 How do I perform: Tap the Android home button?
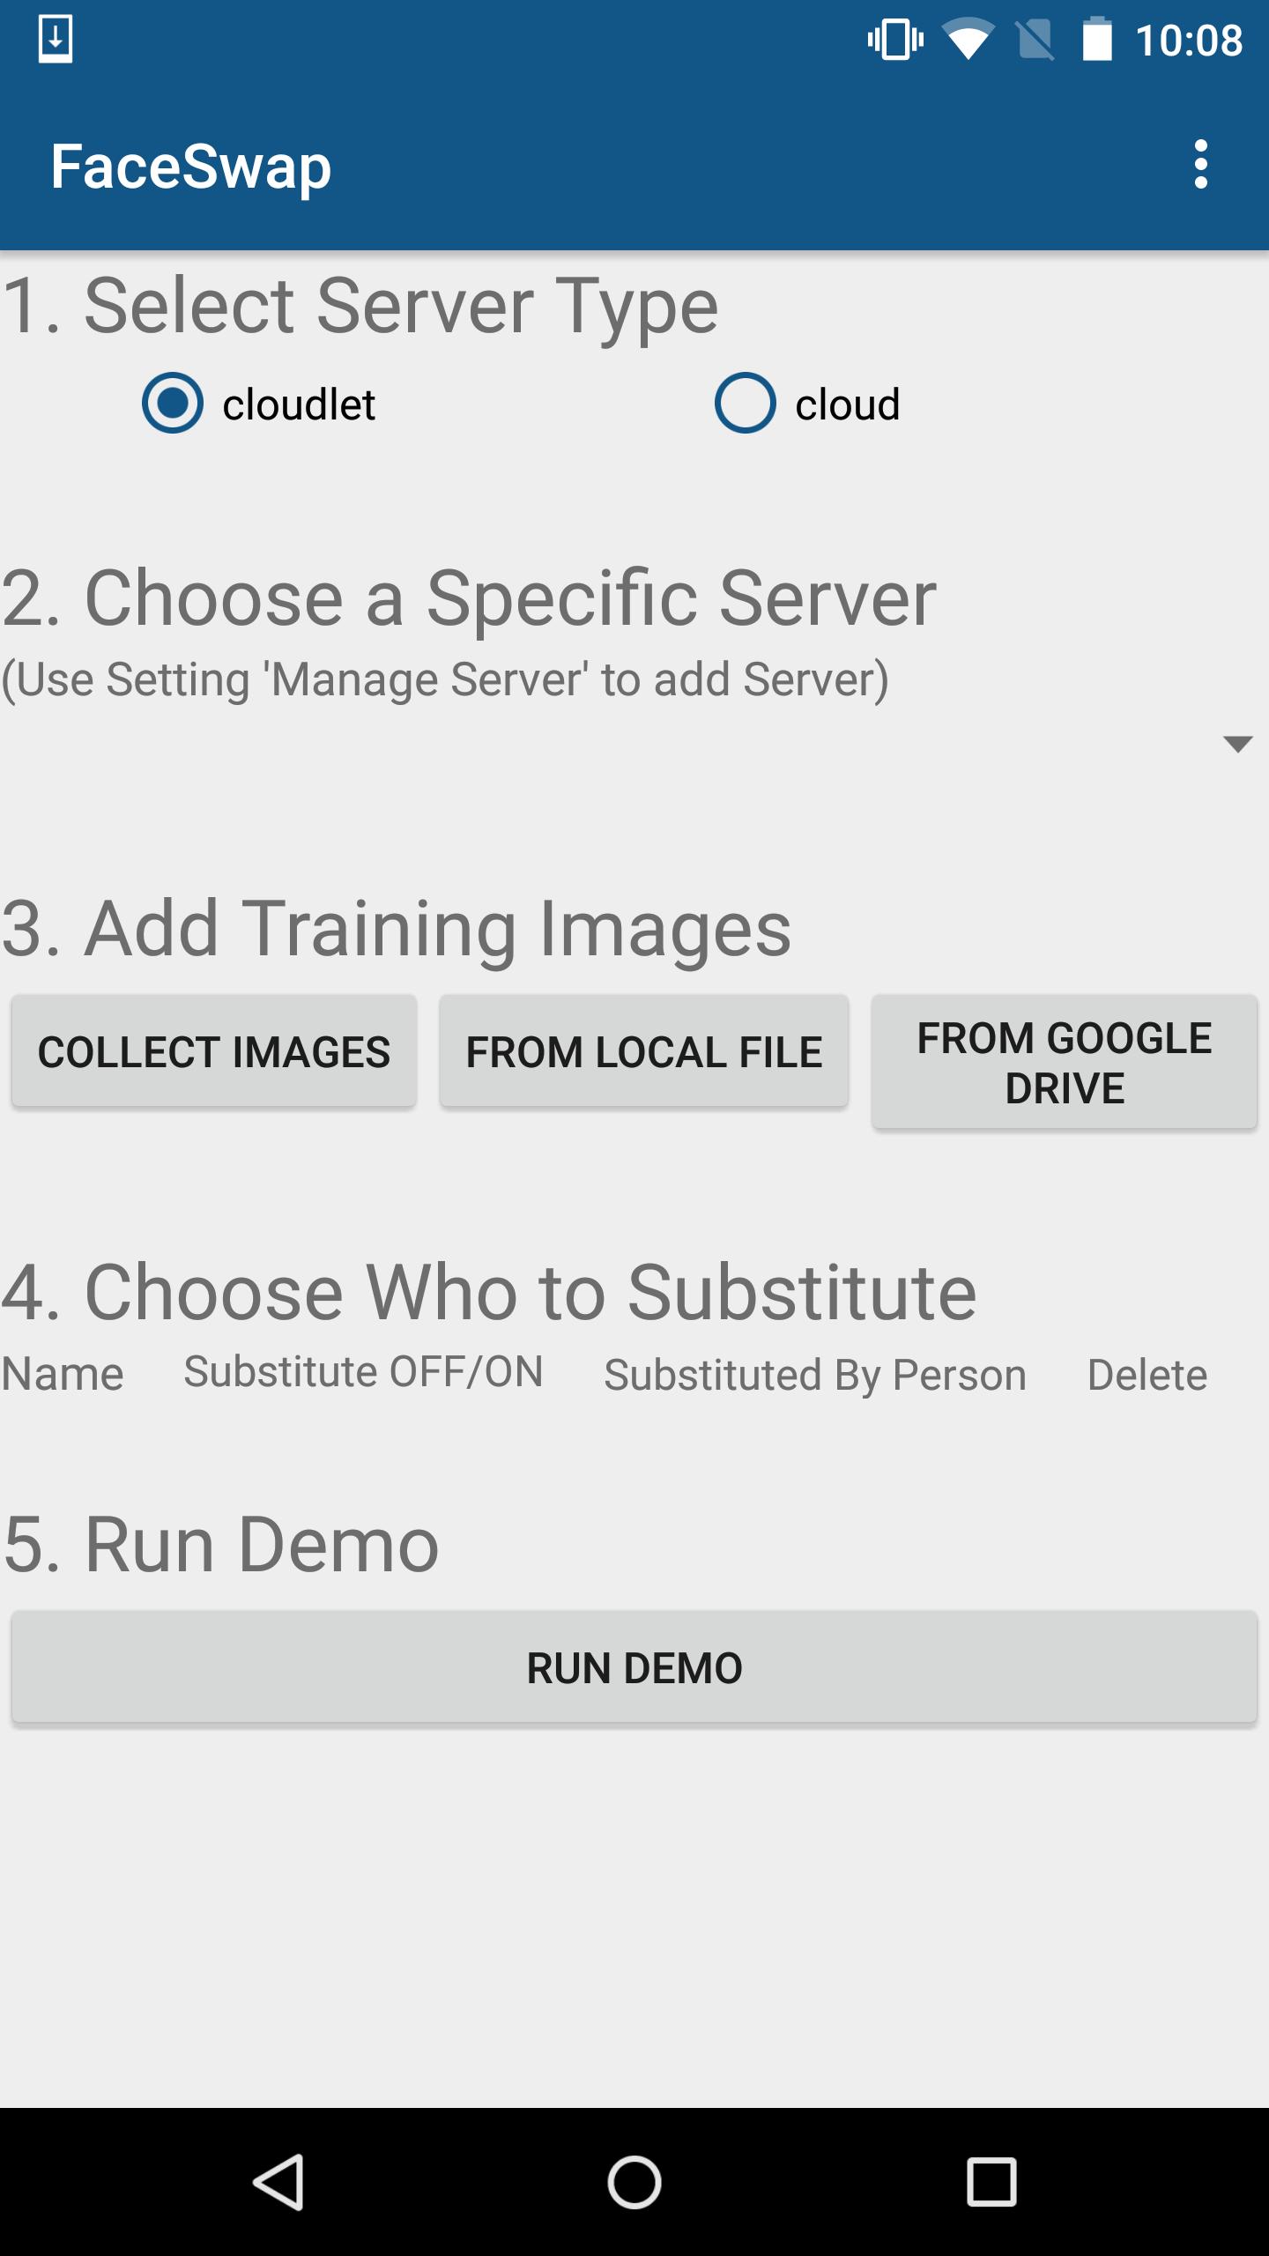(x=634, y=2182)
